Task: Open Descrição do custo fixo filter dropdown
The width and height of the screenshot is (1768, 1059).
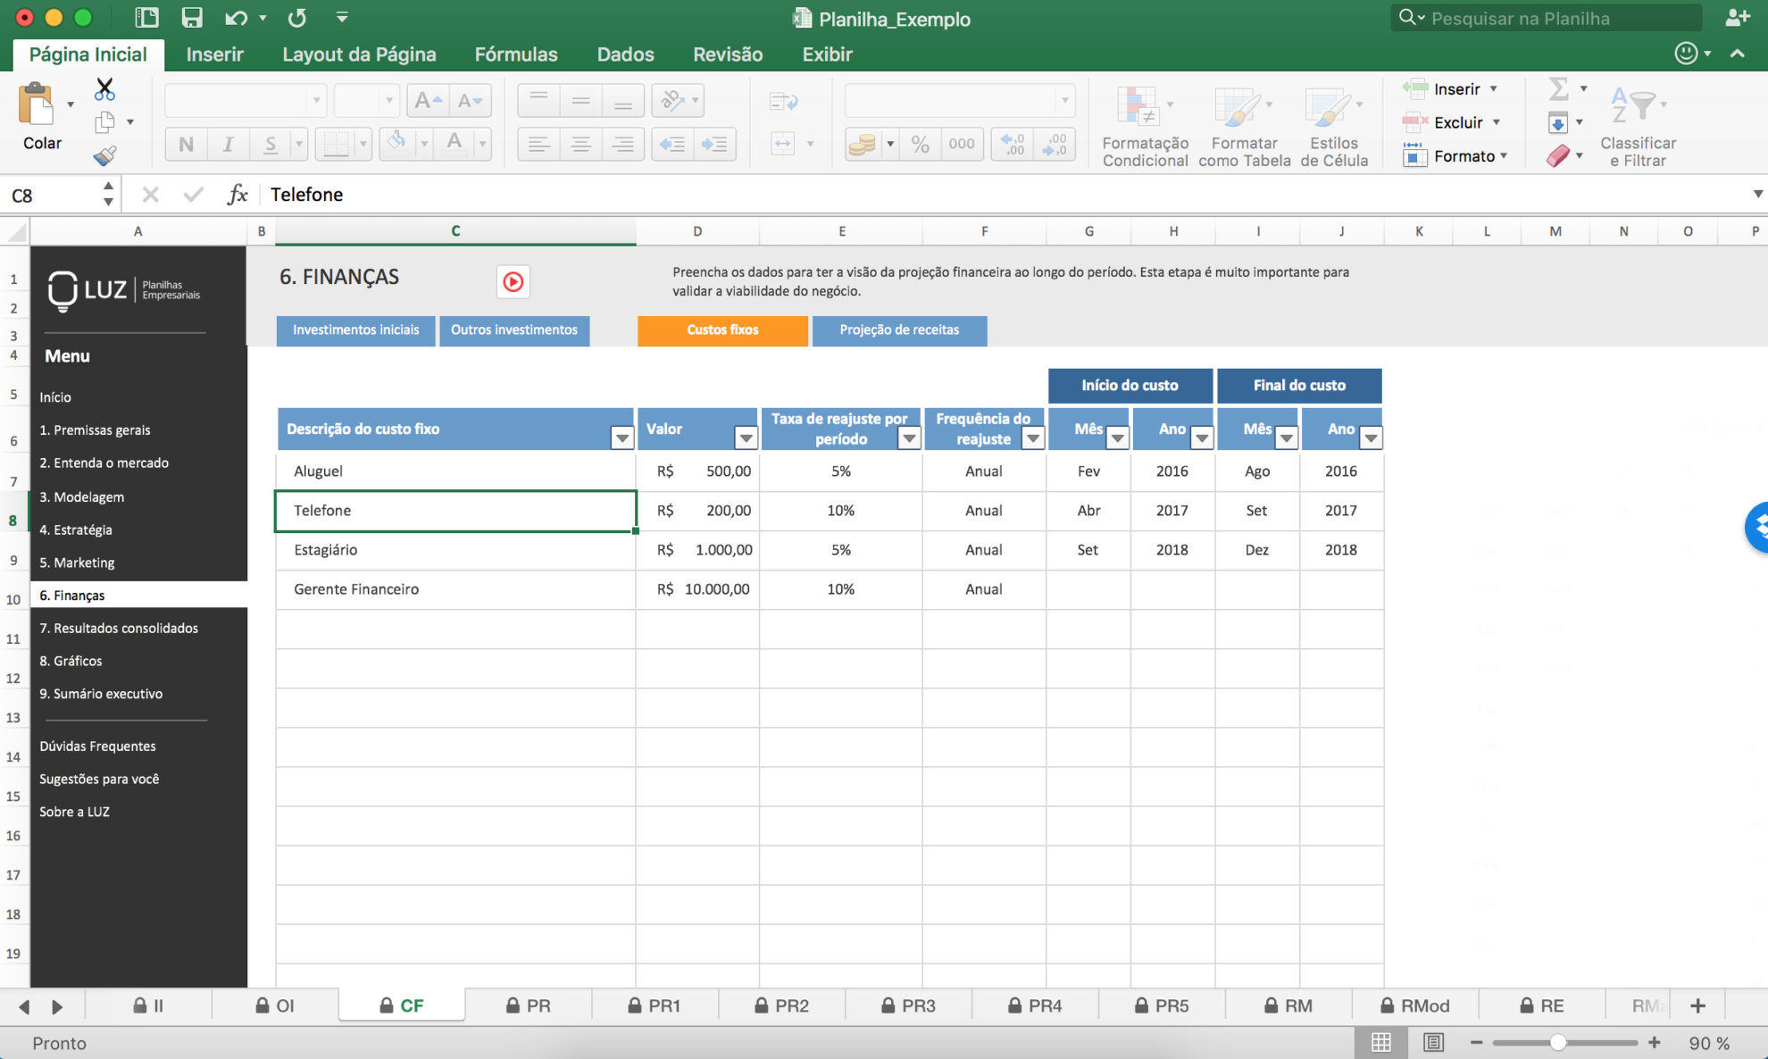Action: (x=621, y=438)
